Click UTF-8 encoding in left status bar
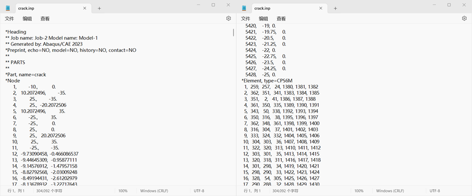472x196 pixels. point(199,191)
